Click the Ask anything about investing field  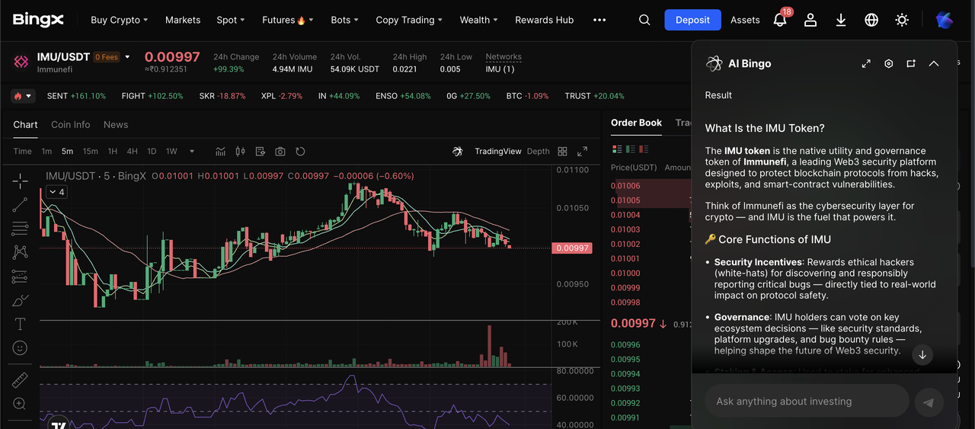tap(806, 402)
